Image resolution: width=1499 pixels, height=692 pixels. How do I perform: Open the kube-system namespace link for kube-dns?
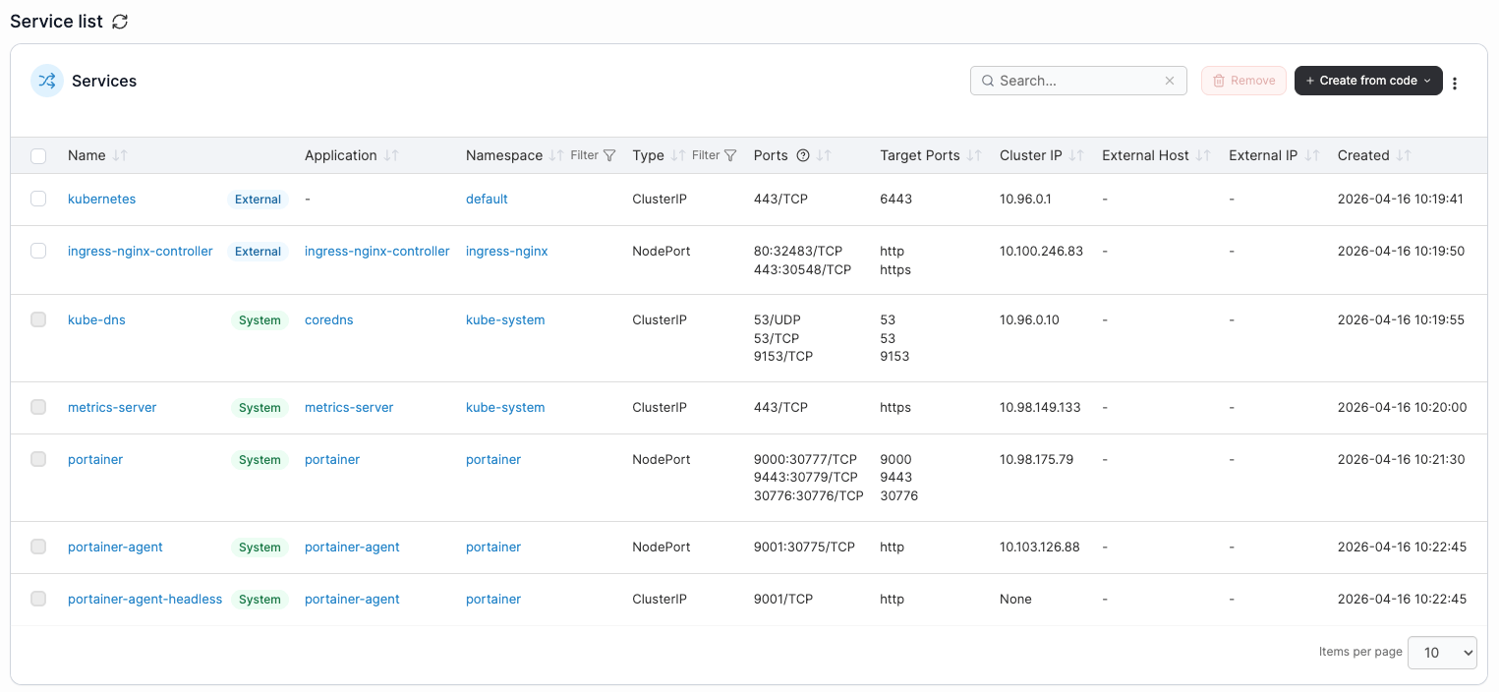[505, 319]
